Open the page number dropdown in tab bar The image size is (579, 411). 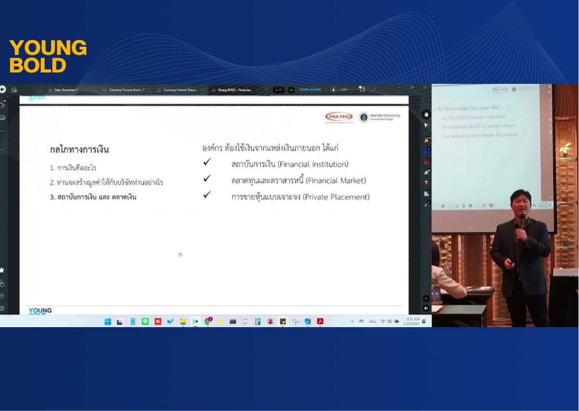(278, 90)
